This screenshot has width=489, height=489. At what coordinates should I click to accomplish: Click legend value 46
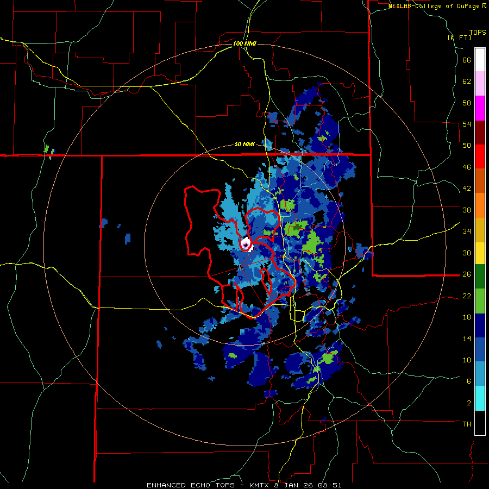click(x=467, y=167)
